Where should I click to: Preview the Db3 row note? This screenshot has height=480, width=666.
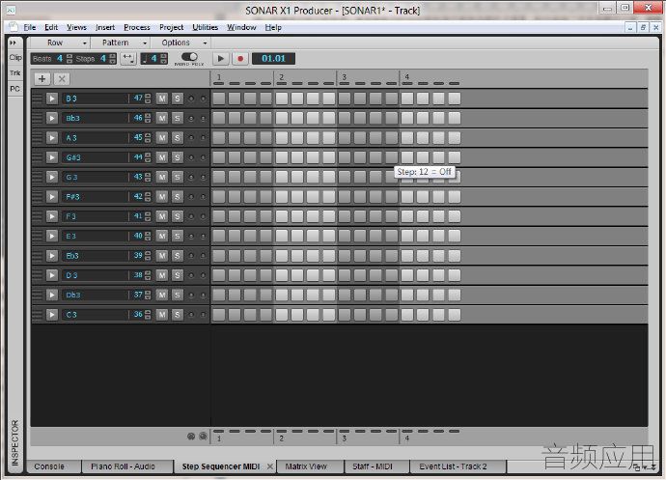pos(52,295)
